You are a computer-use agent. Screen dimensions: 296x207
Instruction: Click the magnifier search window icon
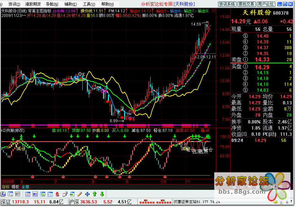tap(10, 194)
